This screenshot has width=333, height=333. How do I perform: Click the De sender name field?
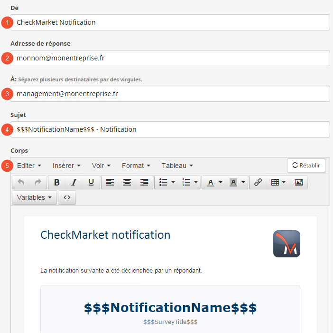(170, 22)
